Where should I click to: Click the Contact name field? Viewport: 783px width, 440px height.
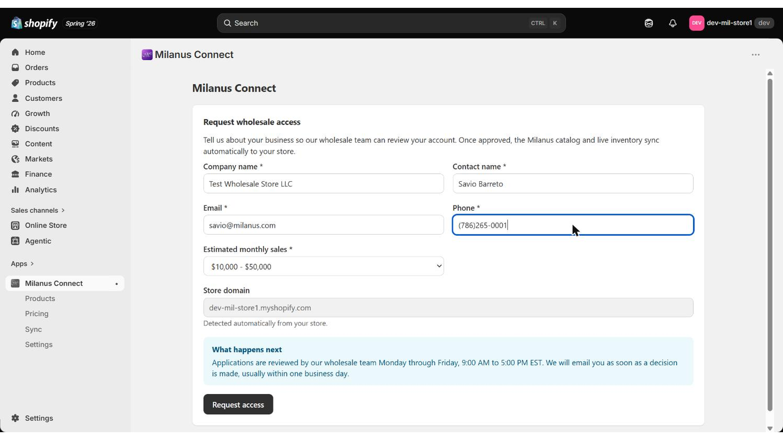pyautogui.click(x=573, y=184)
